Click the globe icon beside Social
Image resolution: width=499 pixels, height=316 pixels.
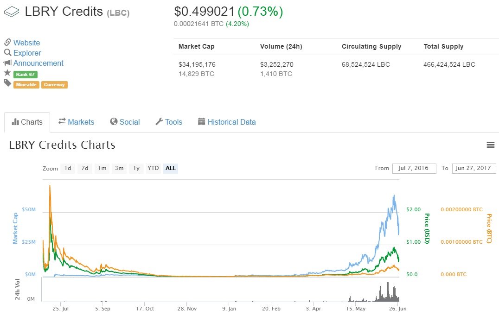(x=114, y=121)
